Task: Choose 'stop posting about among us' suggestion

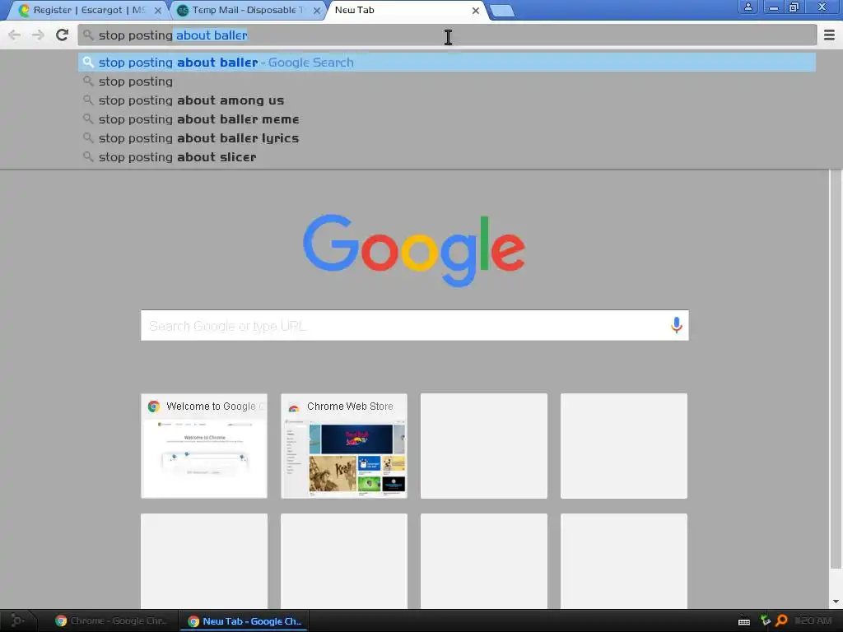Action: [447, 100]
